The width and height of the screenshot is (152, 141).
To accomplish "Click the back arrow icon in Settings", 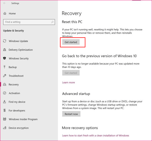I will pyautogui.click(x=4, y=3).
